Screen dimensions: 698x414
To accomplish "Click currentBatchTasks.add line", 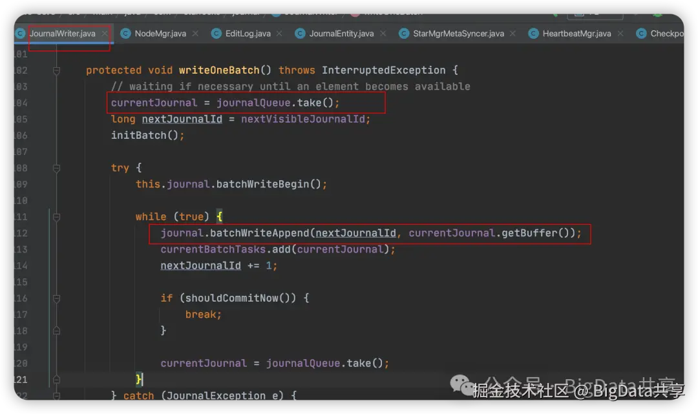I will pos(278,249).
